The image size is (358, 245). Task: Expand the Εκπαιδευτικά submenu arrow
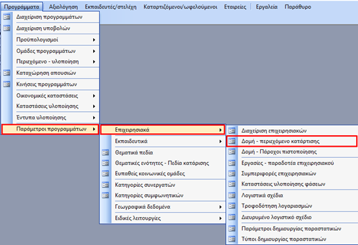(220, 141)
